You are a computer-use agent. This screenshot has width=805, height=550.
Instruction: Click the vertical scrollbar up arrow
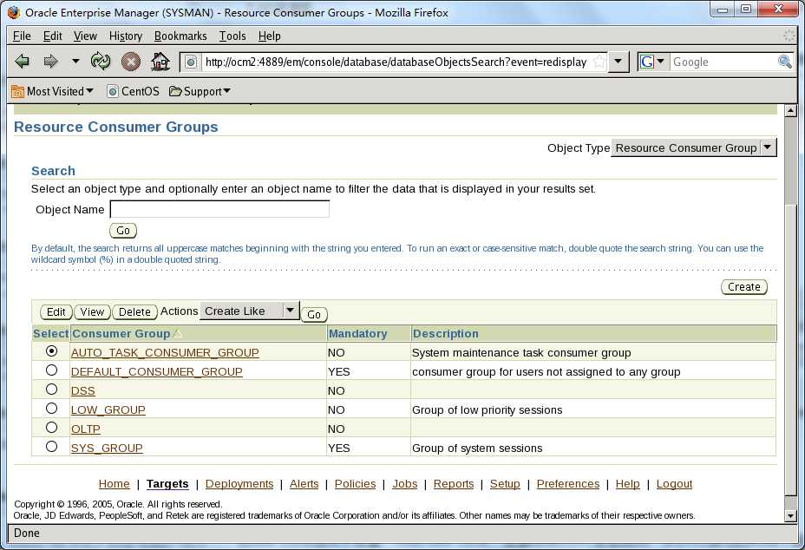coord(790,110)
